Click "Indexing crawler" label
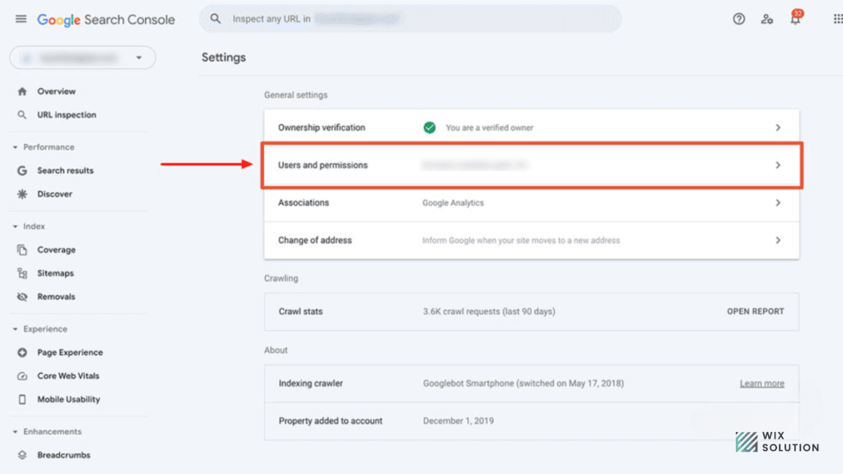The width and height of the screenshot is (843, 474). click(310, 383)
